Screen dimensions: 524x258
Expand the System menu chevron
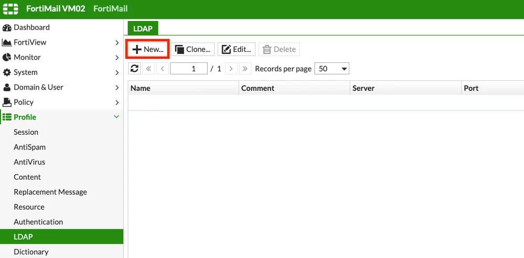(117, 72)
